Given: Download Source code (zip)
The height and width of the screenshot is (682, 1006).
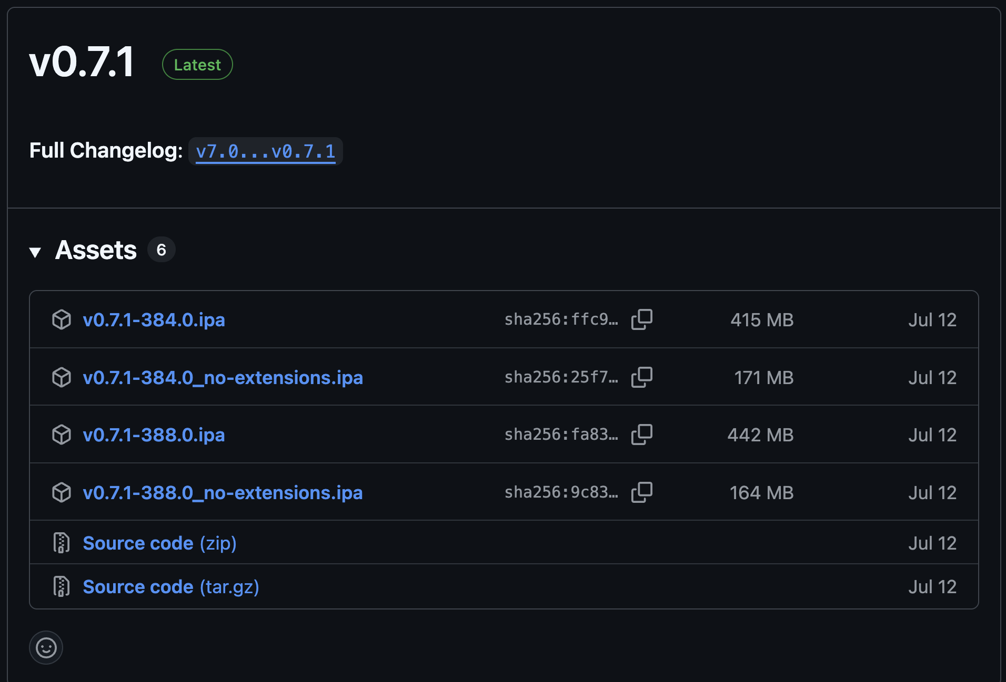Looking at the screenshot, I should [160, 543].
